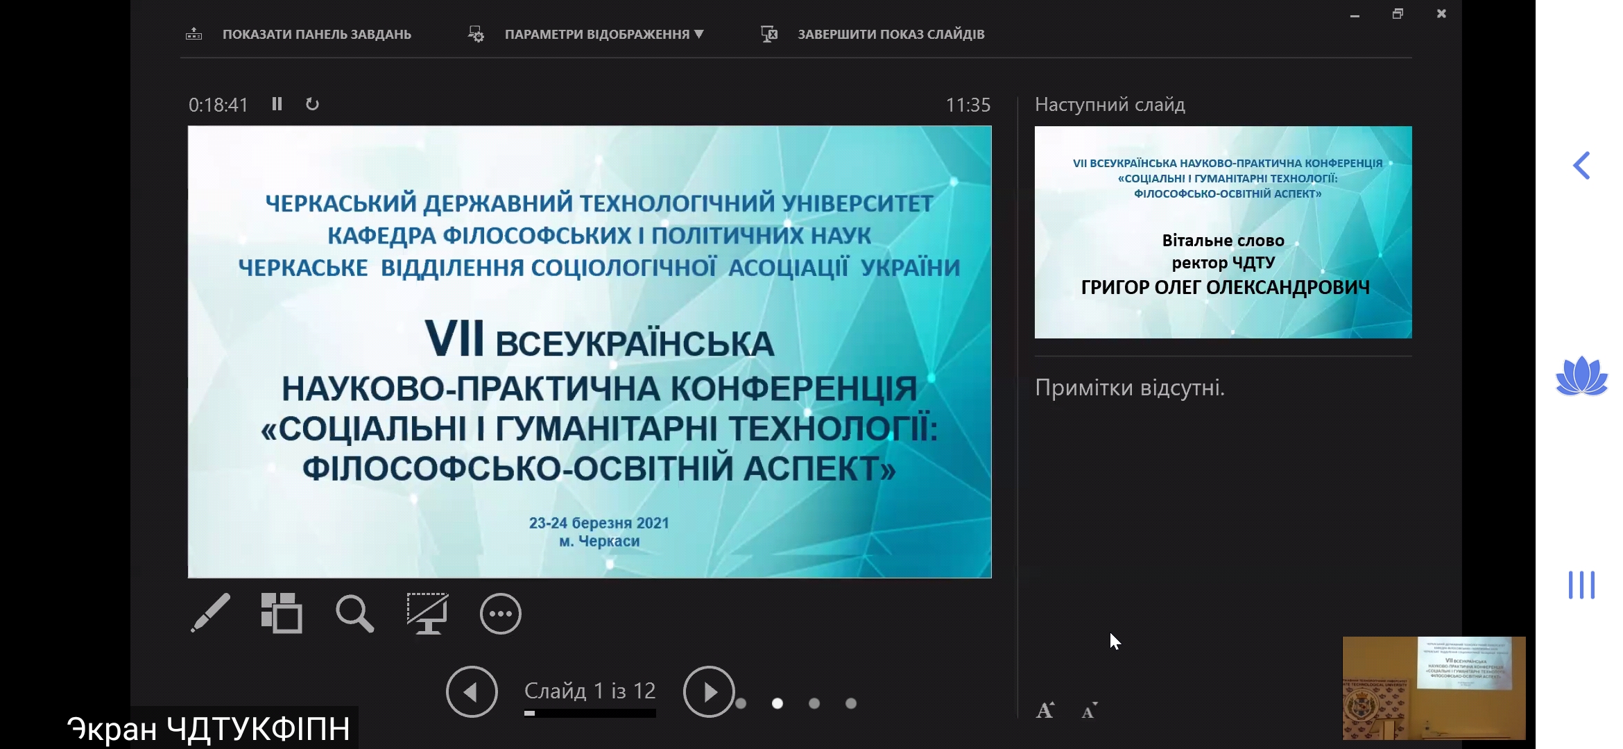1623x749 pixels.
Task: Close the presenter view window
Action: pyautogui.click(x=1441, y=13)
